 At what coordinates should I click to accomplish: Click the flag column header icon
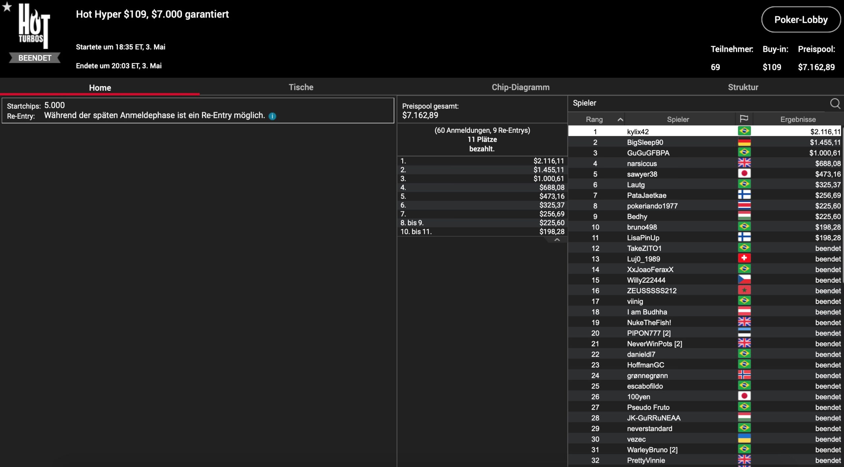pyautogui.click(x=744, y=119)
